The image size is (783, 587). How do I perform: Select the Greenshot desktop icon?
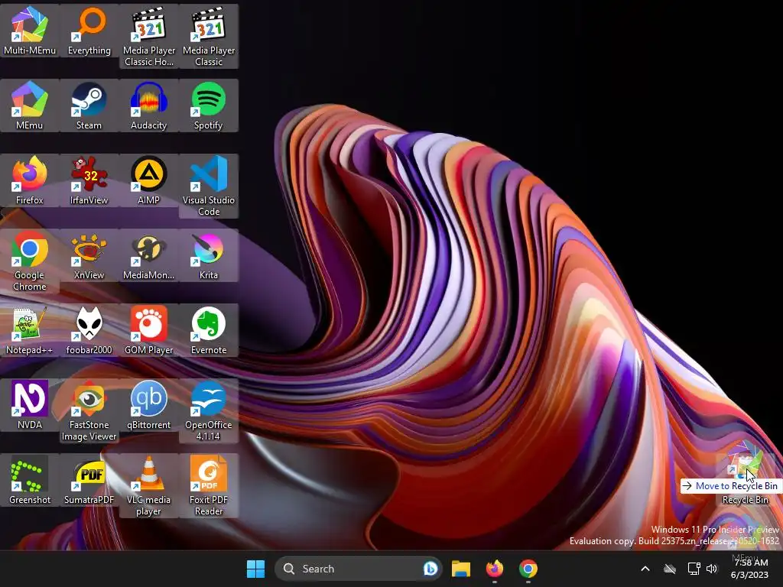point(30,480)
